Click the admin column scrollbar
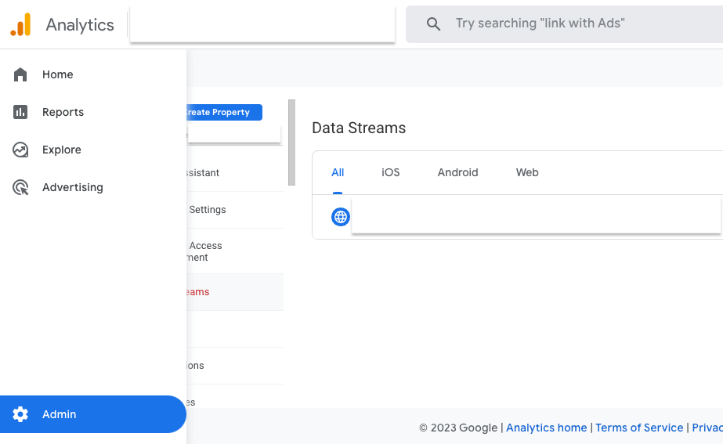723x444 pixels. (291, 143)
